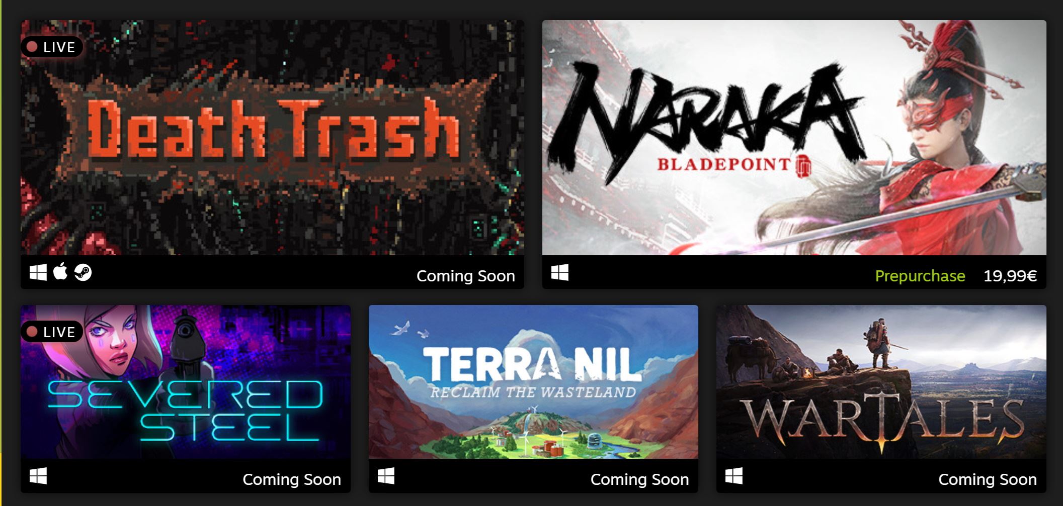
Task: Open the Severed Steel game banner
Action: pyautogui.click(x=186, y=382)
